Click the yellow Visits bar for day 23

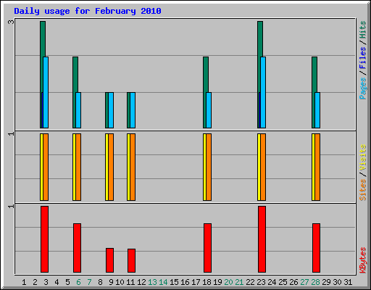pos(259,167)
